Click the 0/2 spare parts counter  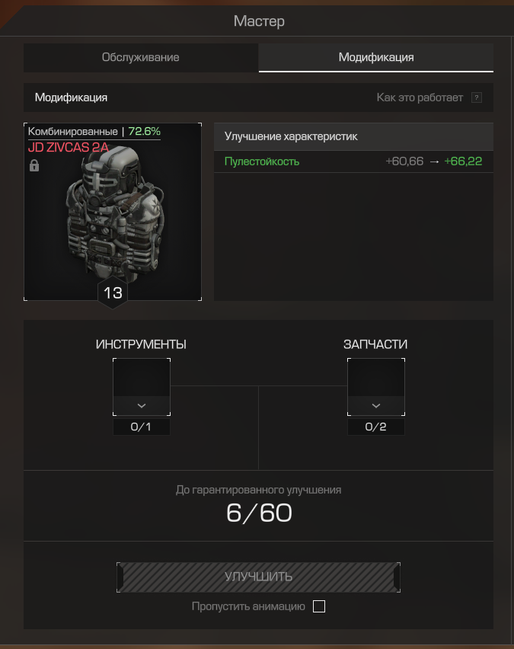coord(375,427)
